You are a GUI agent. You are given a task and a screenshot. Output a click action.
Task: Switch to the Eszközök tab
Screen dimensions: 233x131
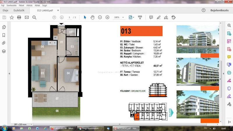(x=19, y=11)
